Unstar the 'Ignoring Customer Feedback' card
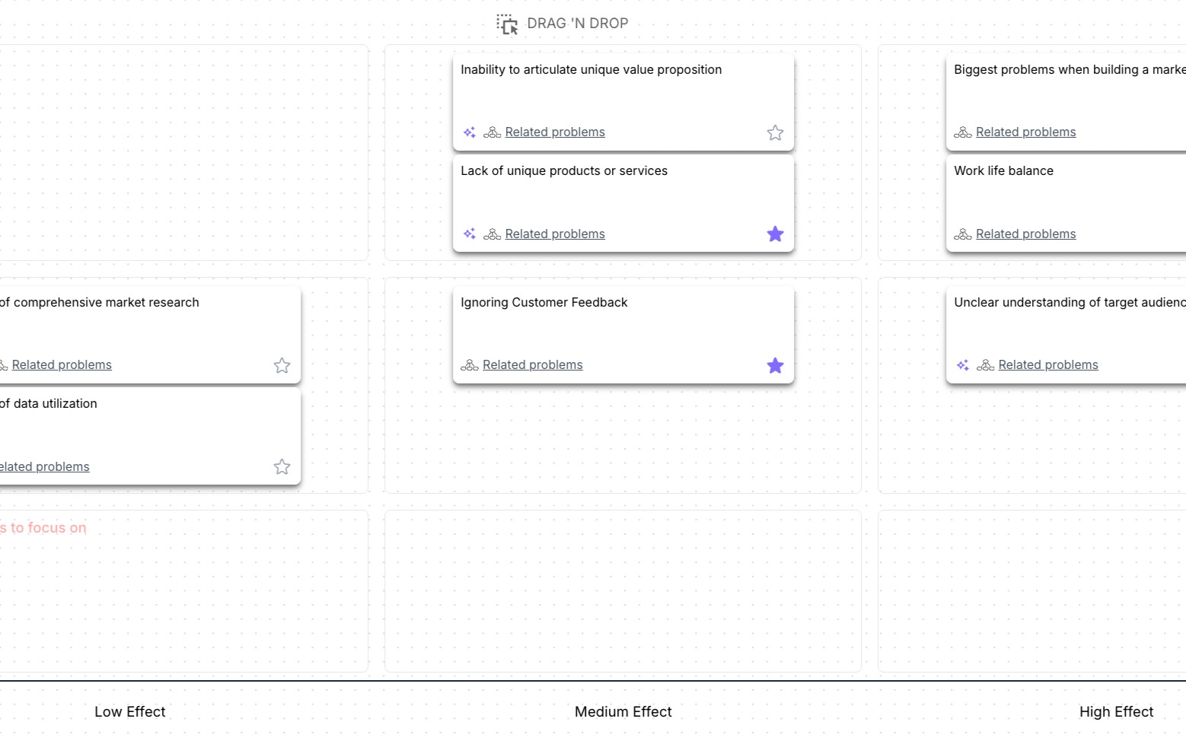This screenshot has width=1186, height=741. 775,366
